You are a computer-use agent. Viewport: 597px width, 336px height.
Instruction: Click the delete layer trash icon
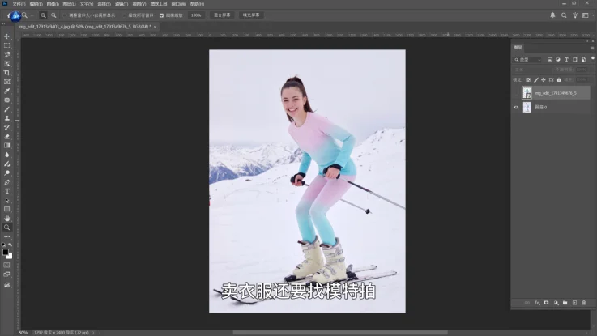pos(584,303)
